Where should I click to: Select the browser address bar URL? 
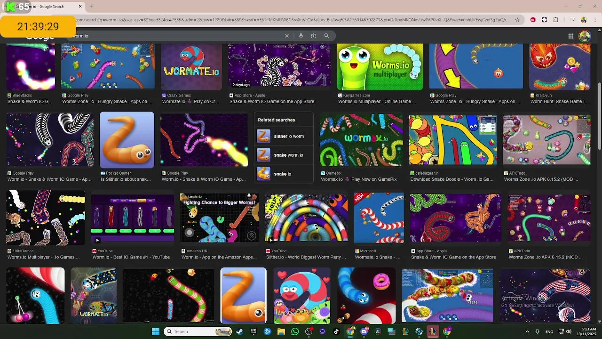pyautogui.click(x=292, y=20)
